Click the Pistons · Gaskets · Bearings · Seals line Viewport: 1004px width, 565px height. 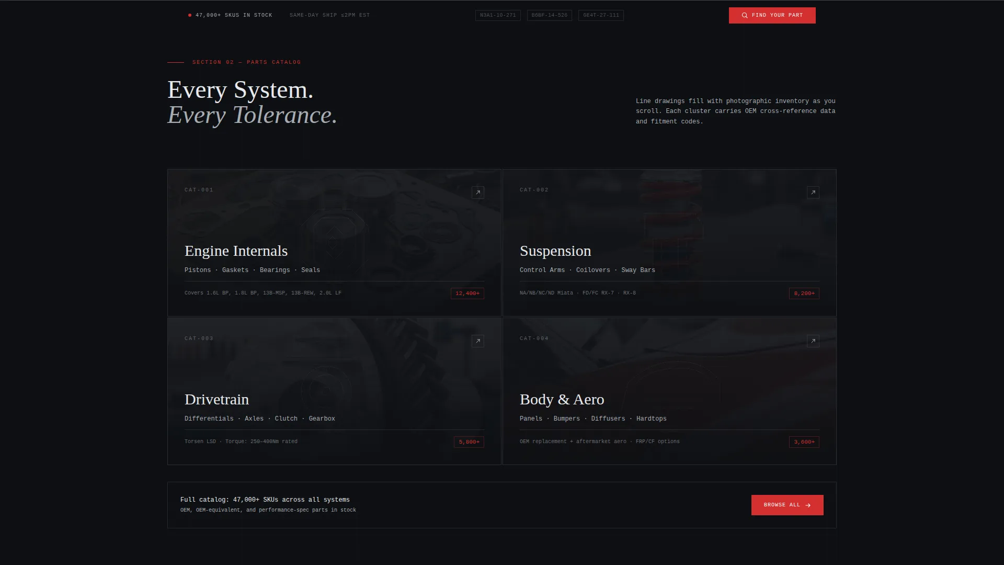click(252, 270)
